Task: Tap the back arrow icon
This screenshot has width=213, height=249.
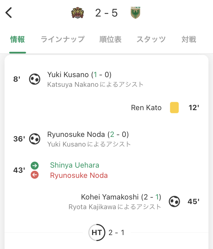Action: point(9,13)
